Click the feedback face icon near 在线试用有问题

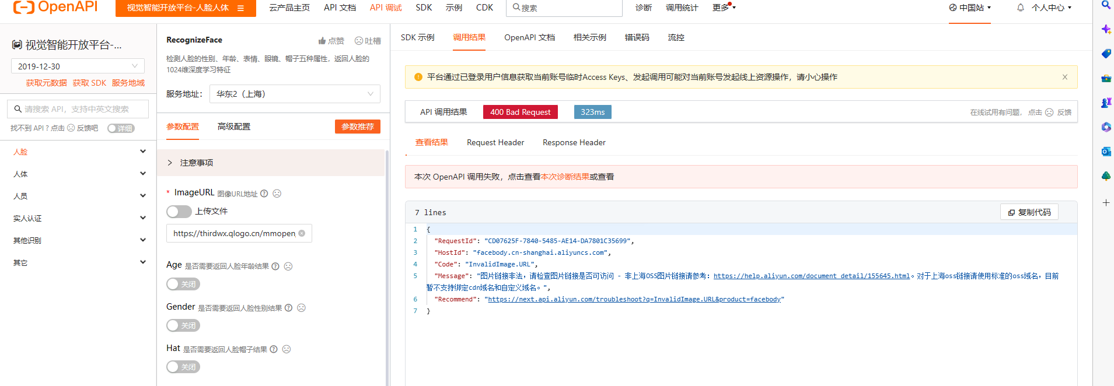(x=1049, y=113)
